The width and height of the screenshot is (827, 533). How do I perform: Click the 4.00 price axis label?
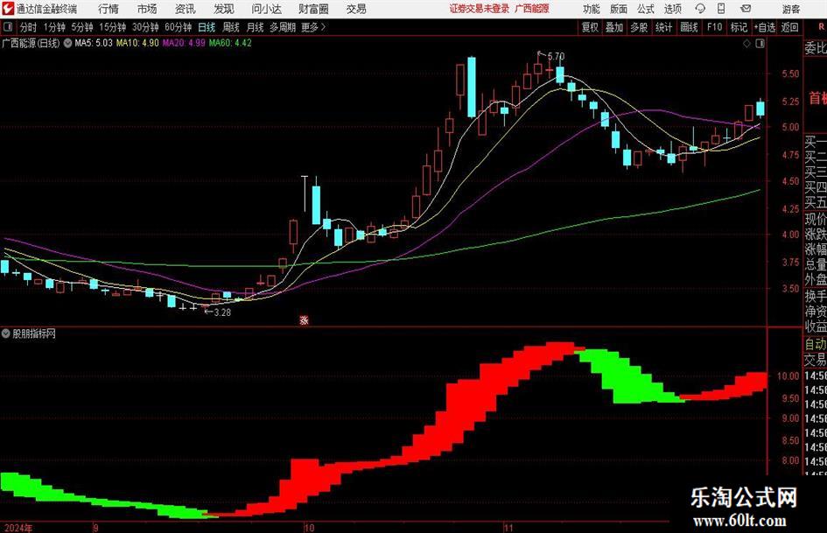(790, 235)
